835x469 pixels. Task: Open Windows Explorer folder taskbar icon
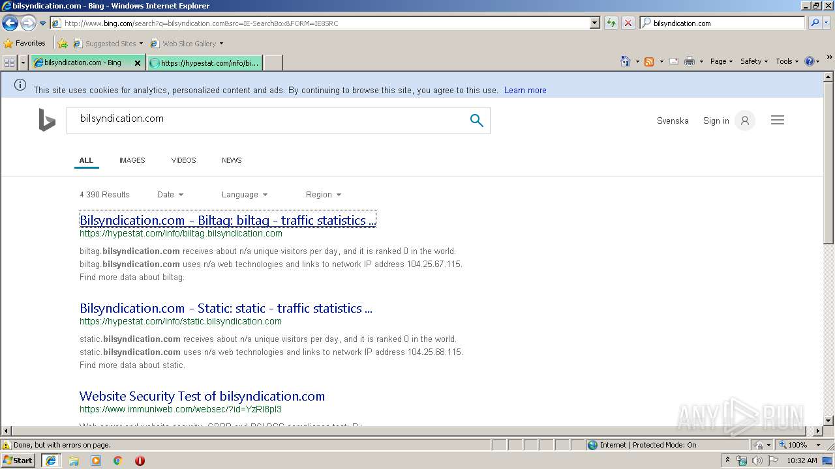point(74,461)
